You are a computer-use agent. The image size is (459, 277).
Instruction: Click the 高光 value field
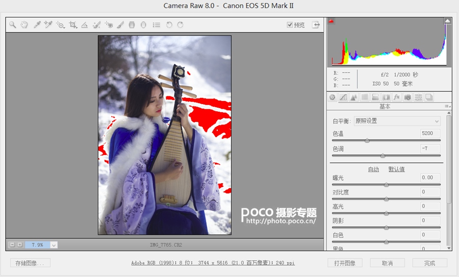[x=430, y=206]
